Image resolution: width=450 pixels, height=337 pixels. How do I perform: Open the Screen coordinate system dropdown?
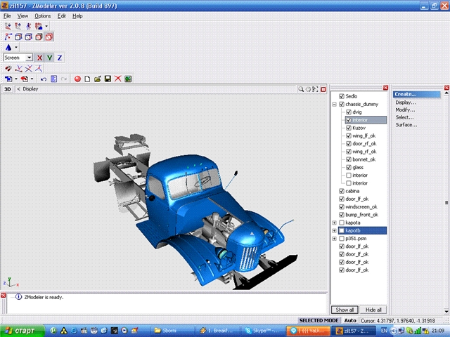pos(29,58)
